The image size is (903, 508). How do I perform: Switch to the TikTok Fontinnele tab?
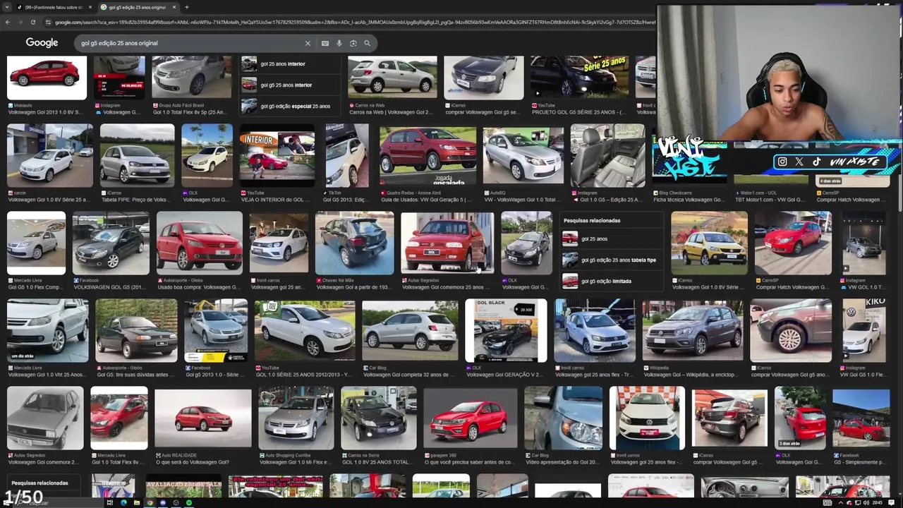pyautogui.click(x=54, y=7)
